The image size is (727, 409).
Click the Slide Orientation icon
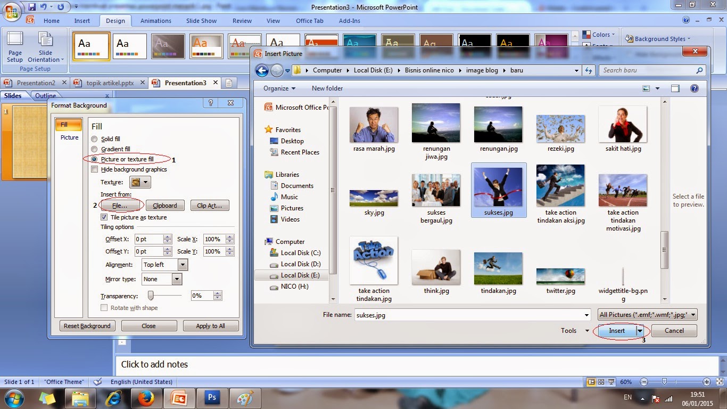click(45, 40)
